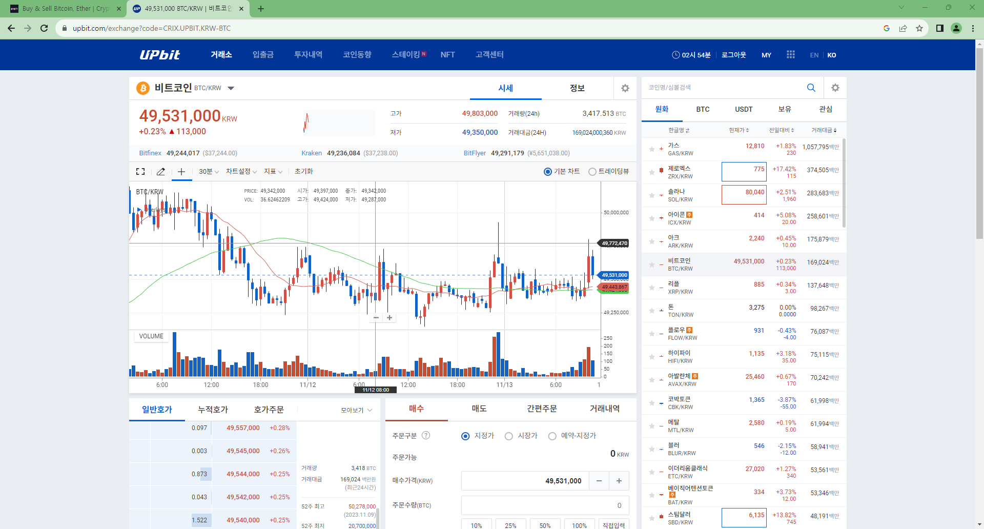984x529 pixels.
Task: Open fullscreen chart view icon
Action: (140, 171)
